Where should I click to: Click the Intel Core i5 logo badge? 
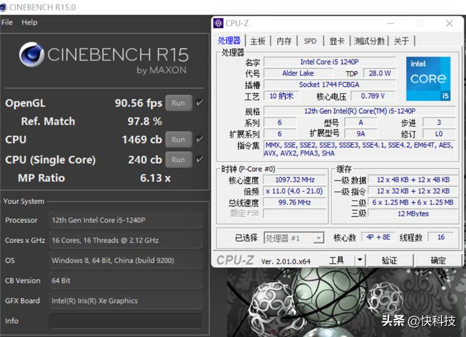click(x=428, y=79)
